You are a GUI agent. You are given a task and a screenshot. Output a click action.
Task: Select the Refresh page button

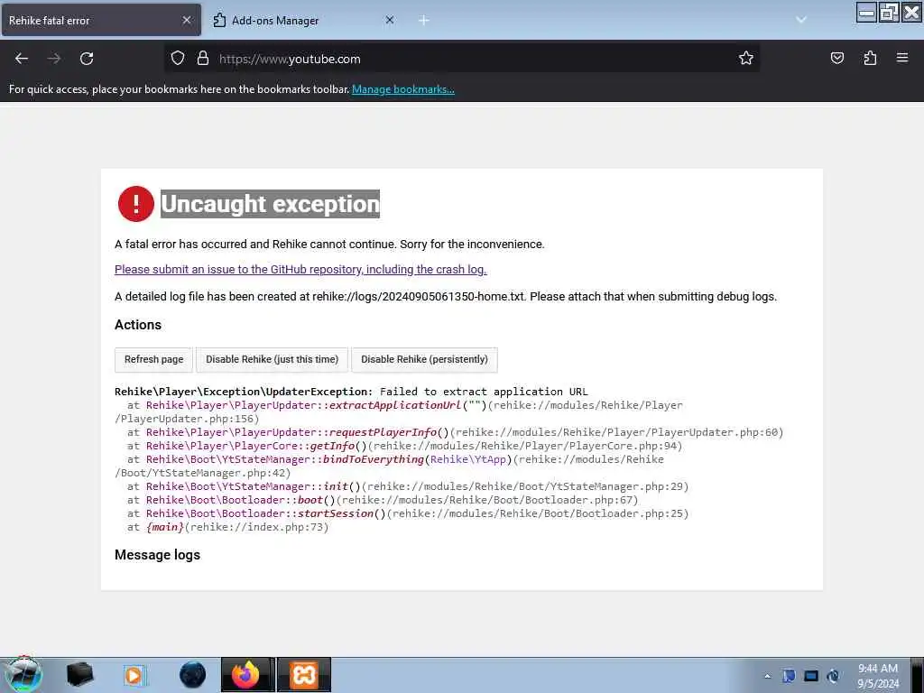(x=153, y=359)
